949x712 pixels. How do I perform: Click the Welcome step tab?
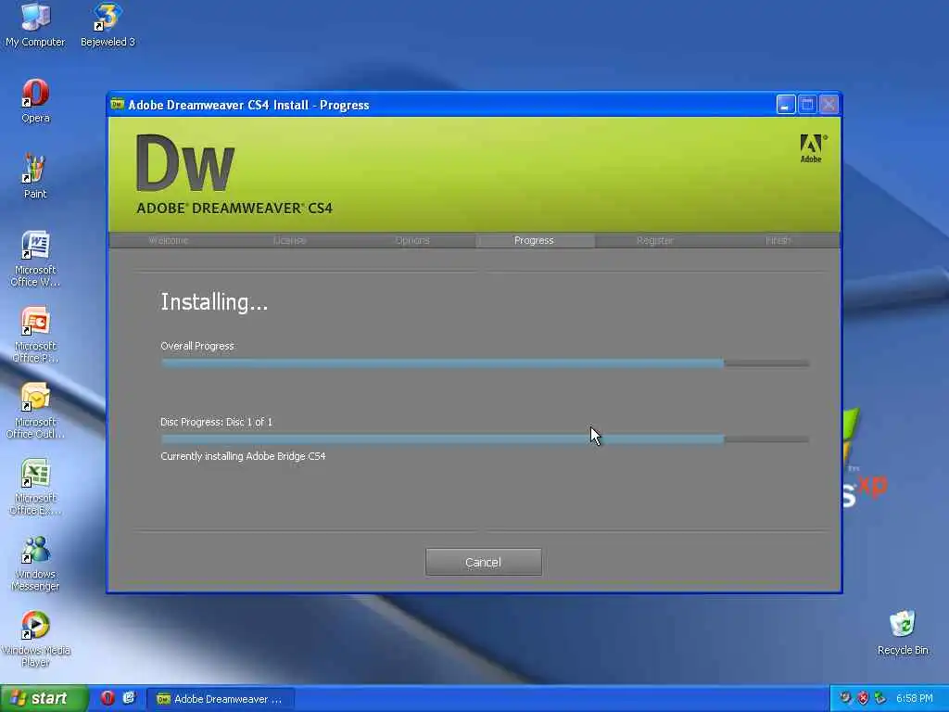169,240
